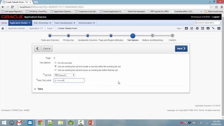Open 'PDF reports for APEX' bookmark
The height and width of the screenshot is (126, 224).
coord(158,12)
